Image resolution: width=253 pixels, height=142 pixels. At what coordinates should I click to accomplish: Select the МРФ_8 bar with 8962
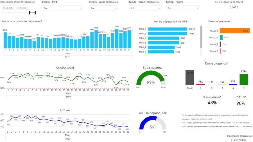click(x=163, y=38)
